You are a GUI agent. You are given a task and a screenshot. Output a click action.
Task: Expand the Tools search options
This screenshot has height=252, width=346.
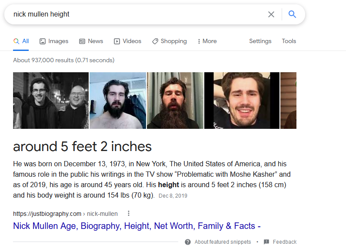coord(289,41)
